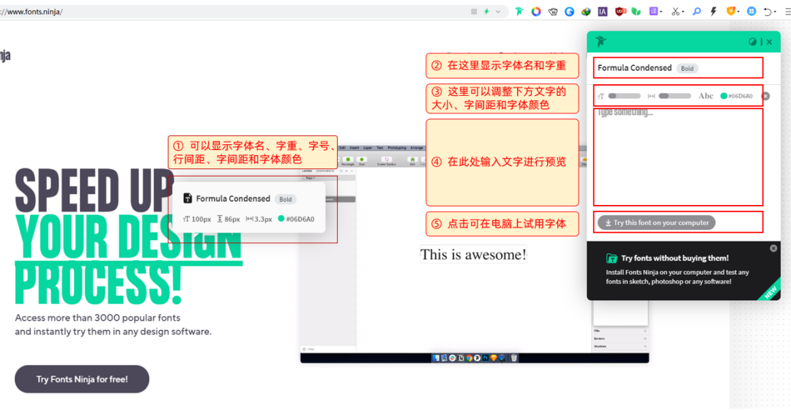The image size is (791, 410).
Task: Click the blue magnifier search icon
Action: [x=697, y=11]
